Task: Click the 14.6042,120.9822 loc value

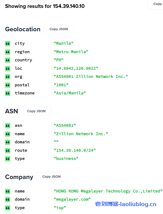Action: point(76,68)
